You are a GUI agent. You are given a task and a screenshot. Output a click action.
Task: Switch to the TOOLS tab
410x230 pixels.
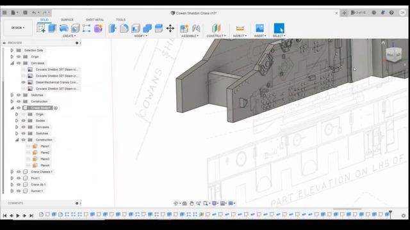pos(120,20)
